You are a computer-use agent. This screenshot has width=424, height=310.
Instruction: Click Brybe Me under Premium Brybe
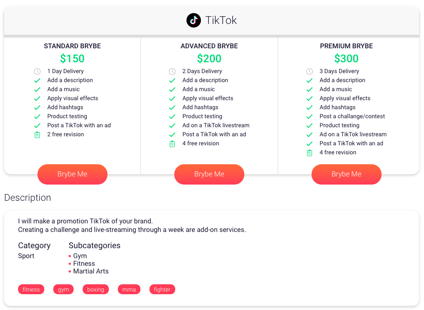346,174
